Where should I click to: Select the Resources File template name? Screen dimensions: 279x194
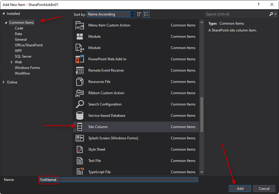click(99, 82)
